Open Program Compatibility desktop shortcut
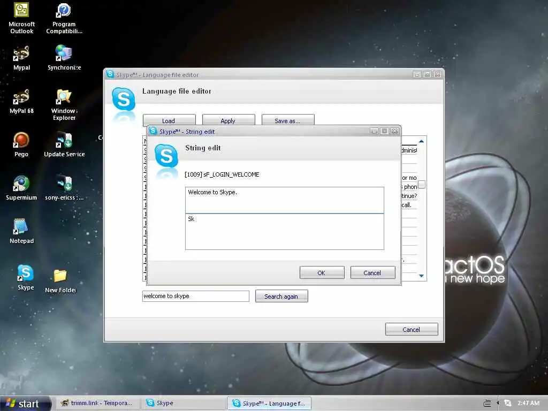Screen dimensions: 548x411 (x=64, y=18)
